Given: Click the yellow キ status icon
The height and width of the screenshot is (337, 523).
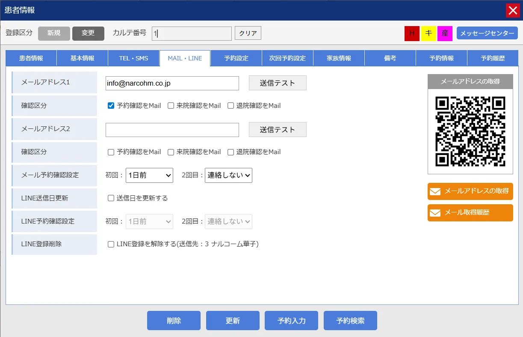Looking at the screenshot, I should pos(428,33).
